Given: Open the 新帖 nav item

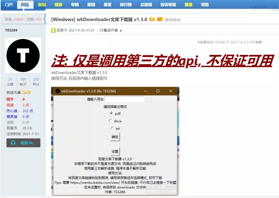Looking at the screenshot, I should tap(42, 5).
